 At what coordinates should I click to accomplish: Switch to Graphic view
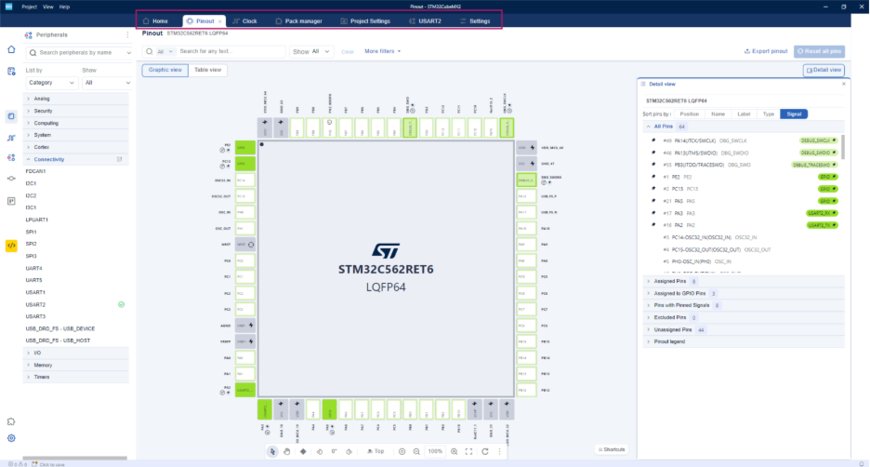(165, 70)
